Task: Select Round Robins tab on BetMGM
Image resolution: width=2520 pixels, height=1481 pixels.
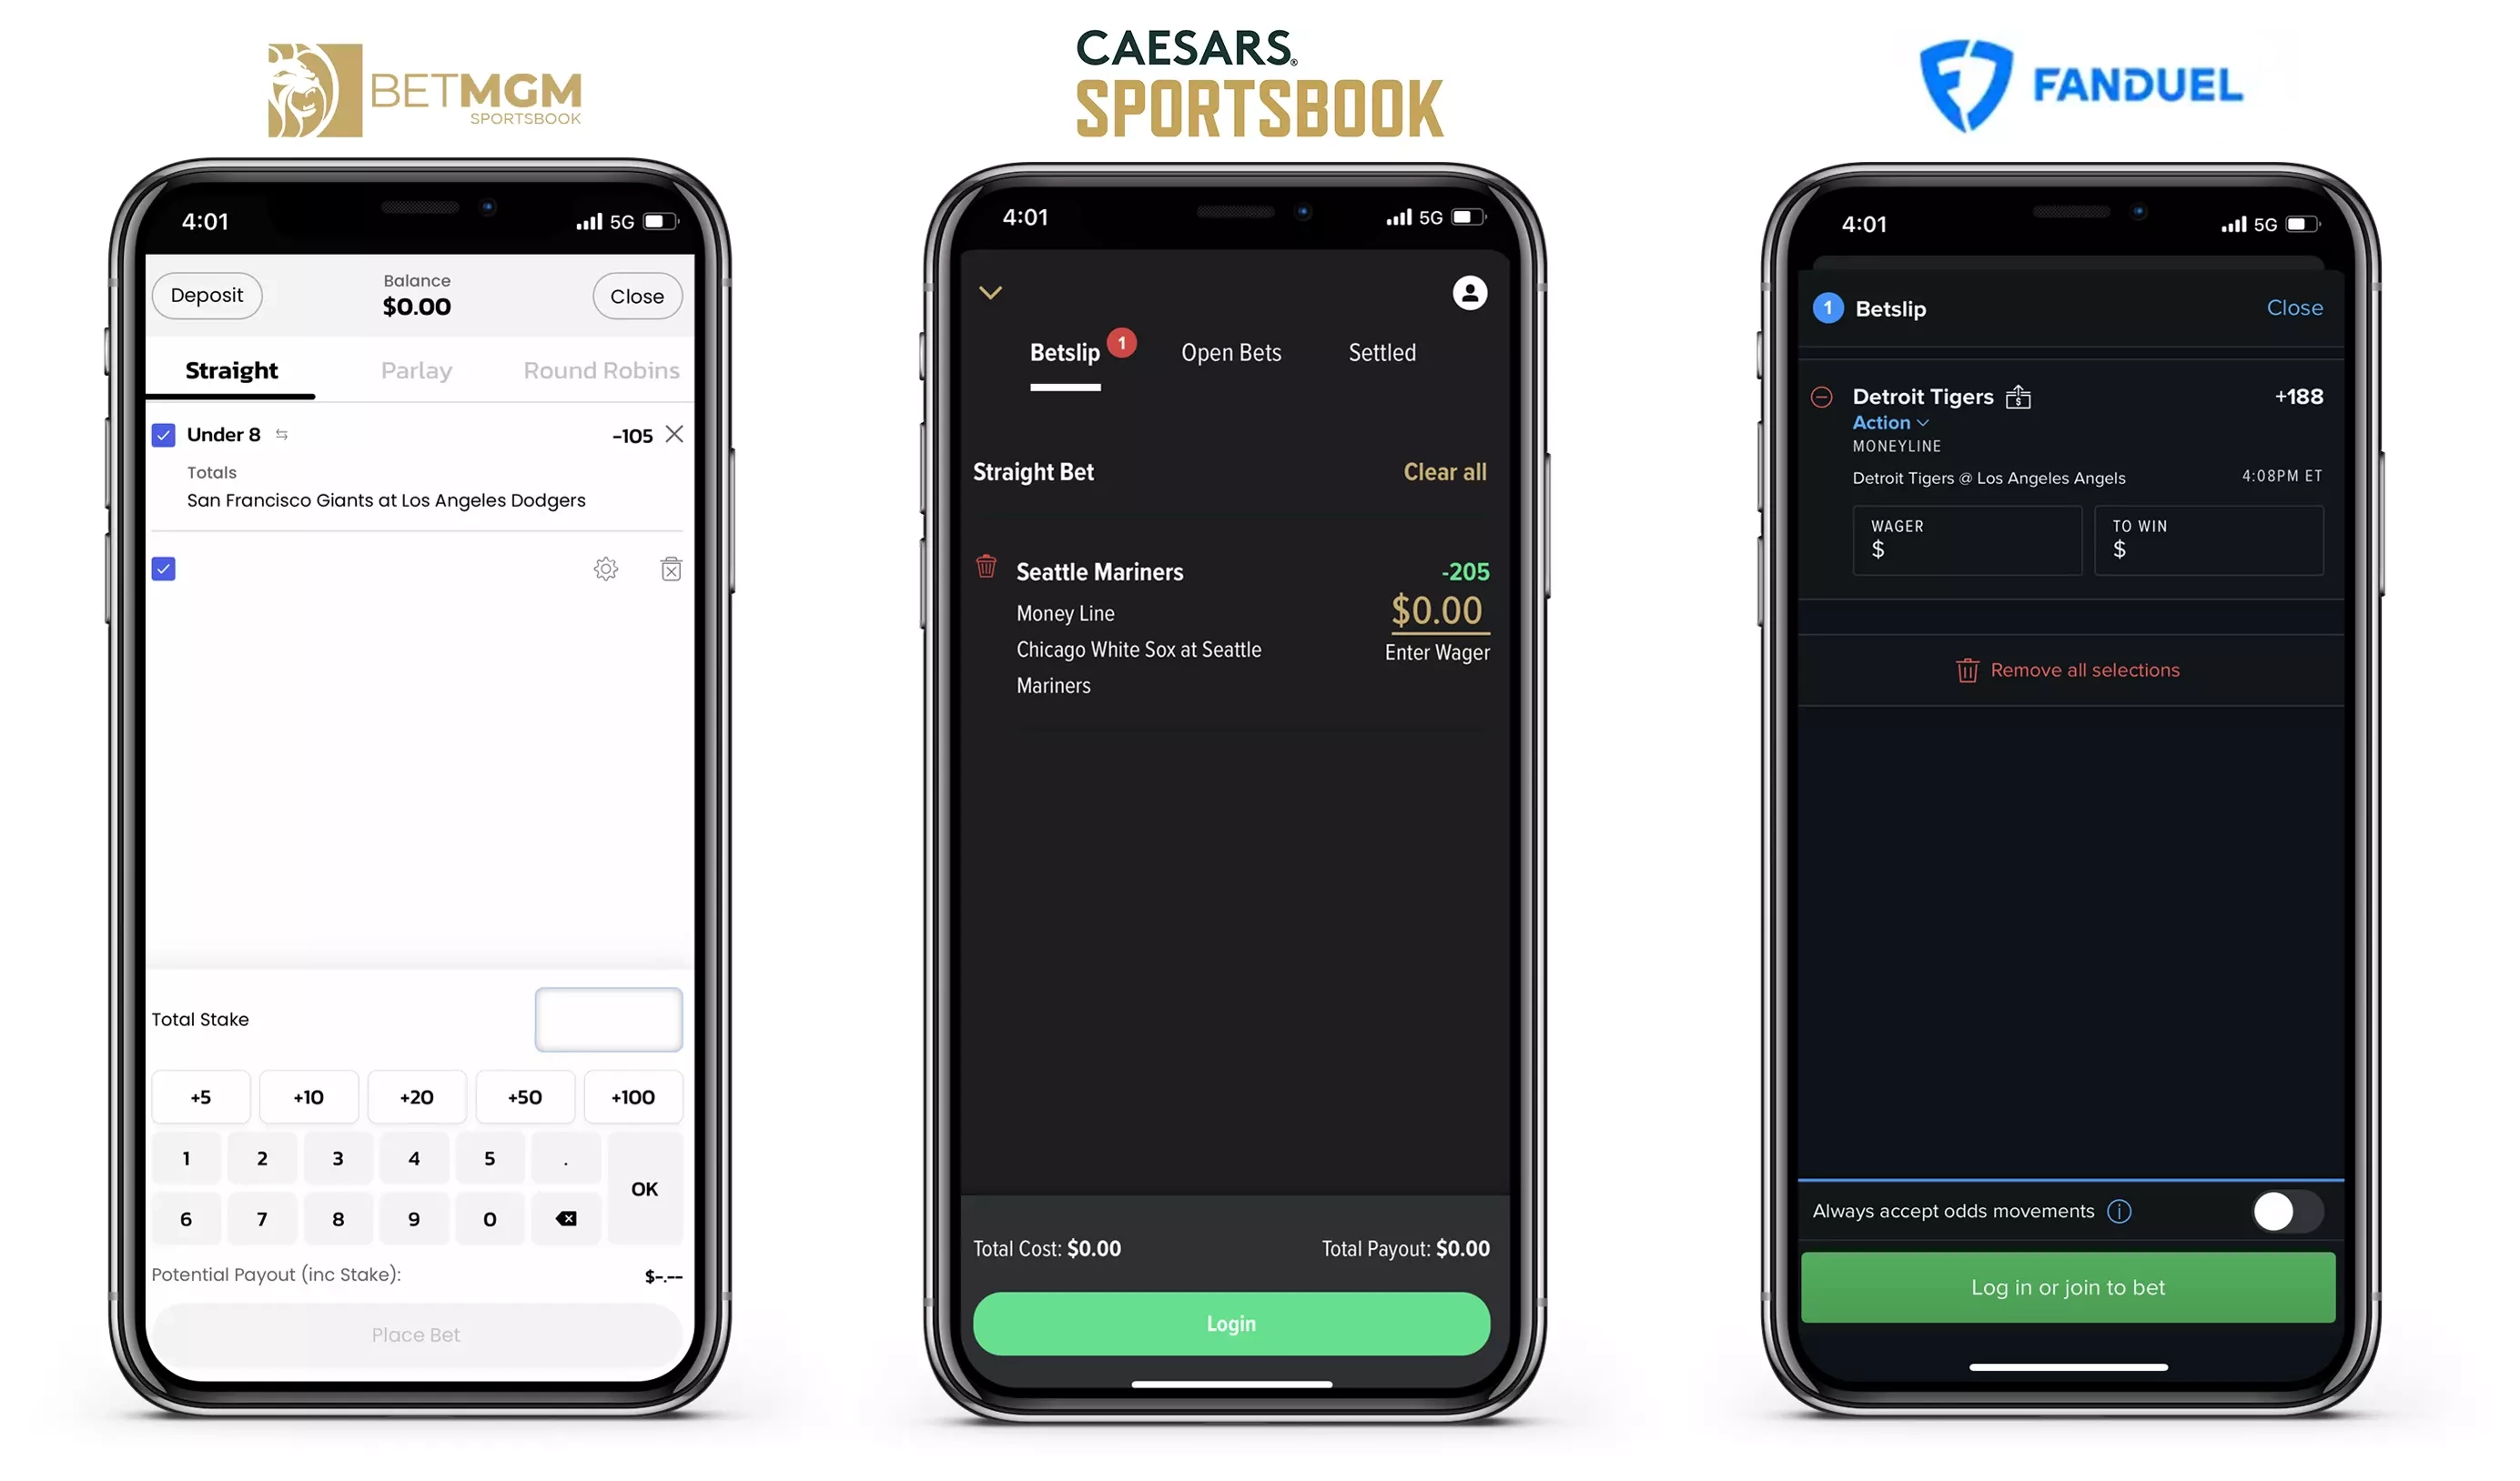Action: [x=600, y=368]
